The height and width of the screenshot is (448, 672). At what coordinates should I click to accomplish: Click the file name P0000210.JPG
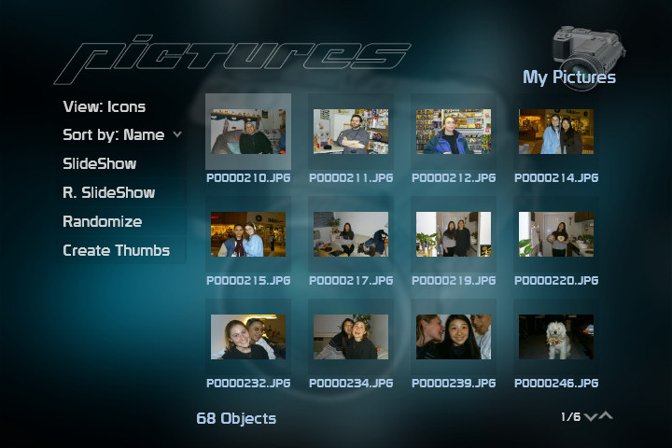click(x=248, y=178)
